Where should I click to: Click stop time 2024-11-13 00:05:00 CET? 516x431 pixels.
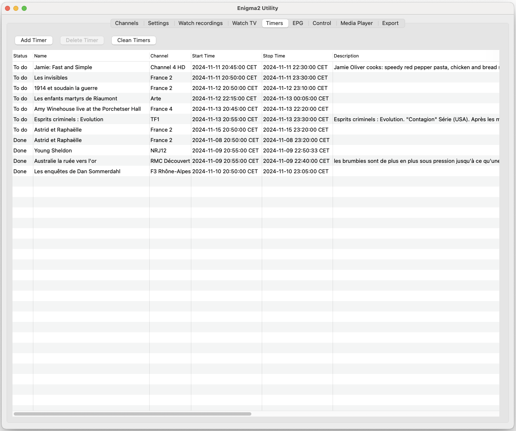tap(297, 98)
